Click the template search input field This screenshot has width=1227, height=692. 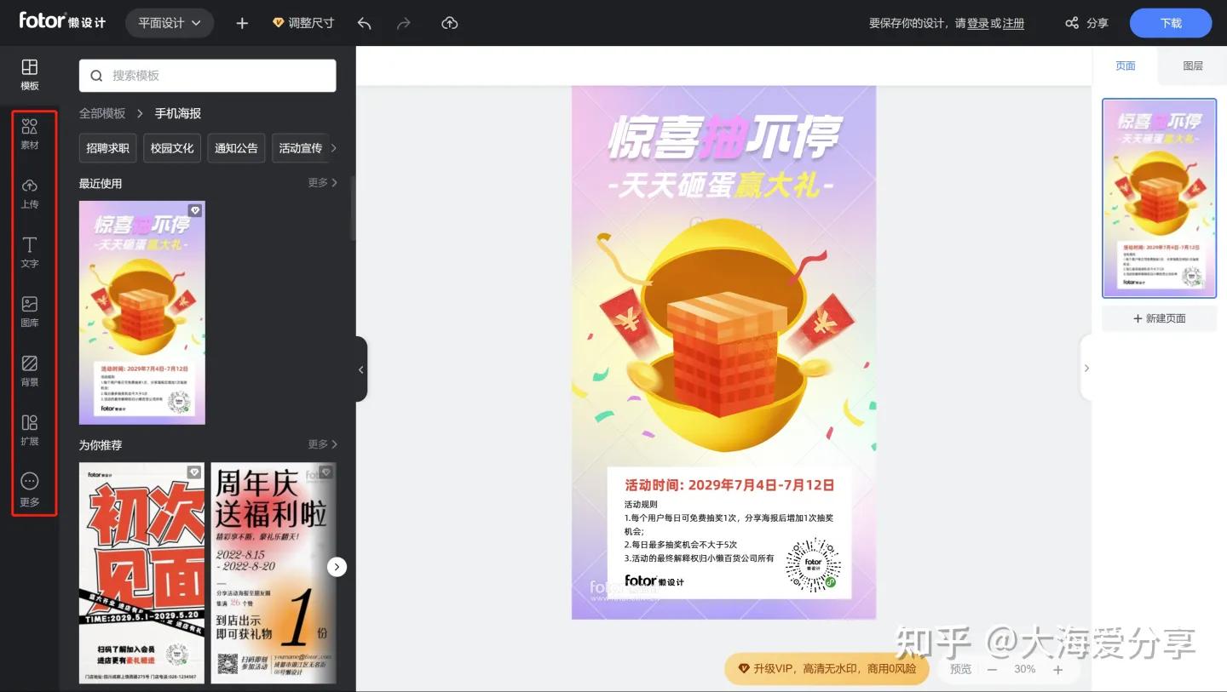[x=207, y=75]
